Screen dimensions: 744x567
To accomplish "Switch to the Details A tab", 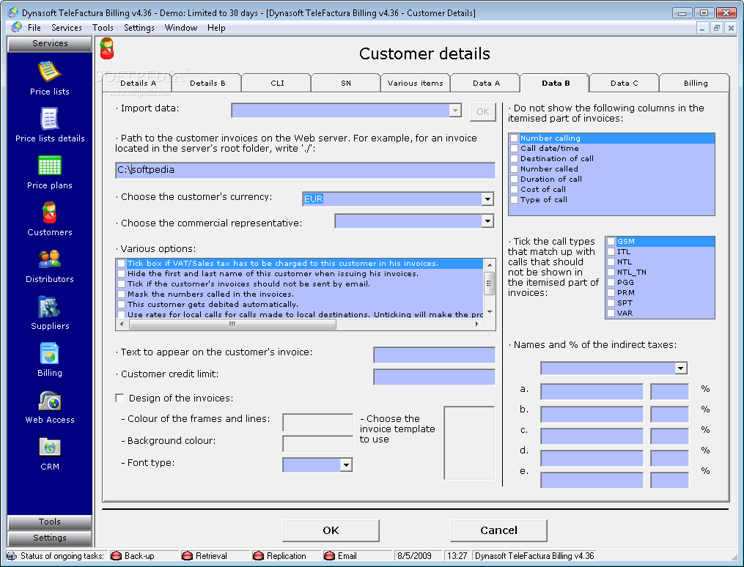I will [x=138, y=84].
